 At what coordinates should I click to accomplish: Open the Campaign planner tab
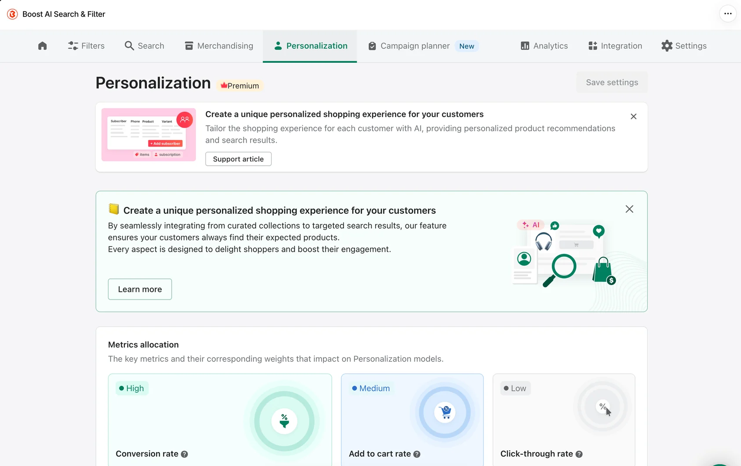(x=409, y=46)
